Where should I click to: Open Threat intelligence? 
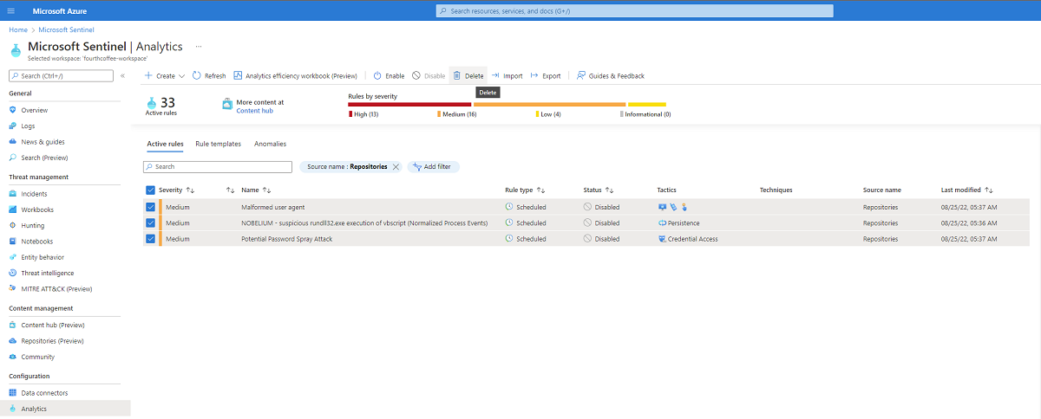(x=48, y=273)
